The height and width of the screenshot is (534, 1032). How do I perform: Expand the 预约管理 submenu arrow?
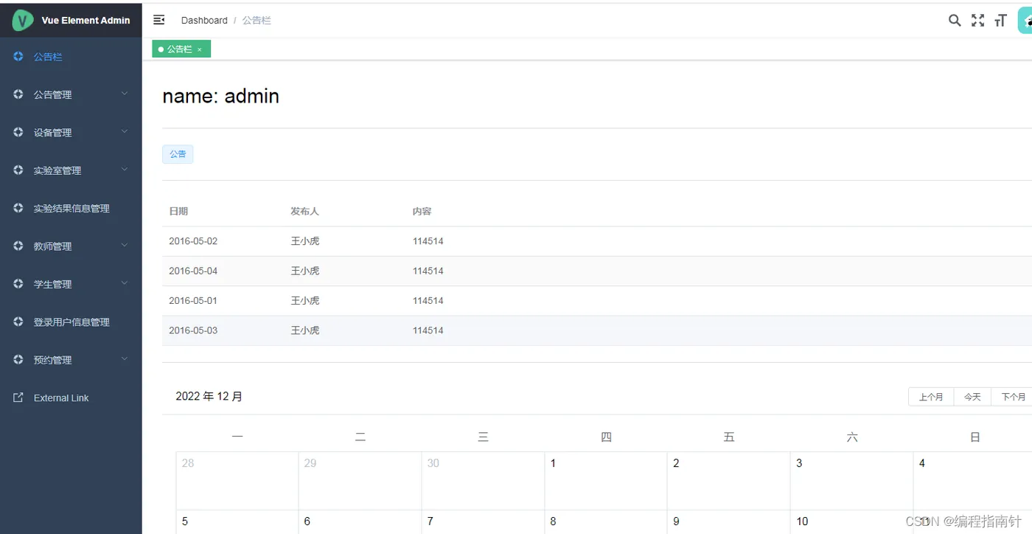pos(124,359)
